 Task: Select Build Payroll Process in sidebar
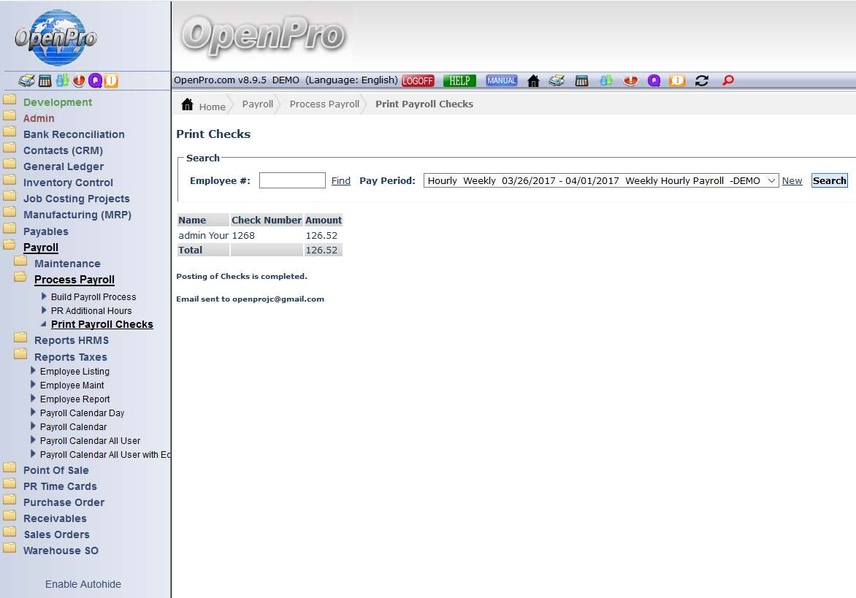pos(93,297)
